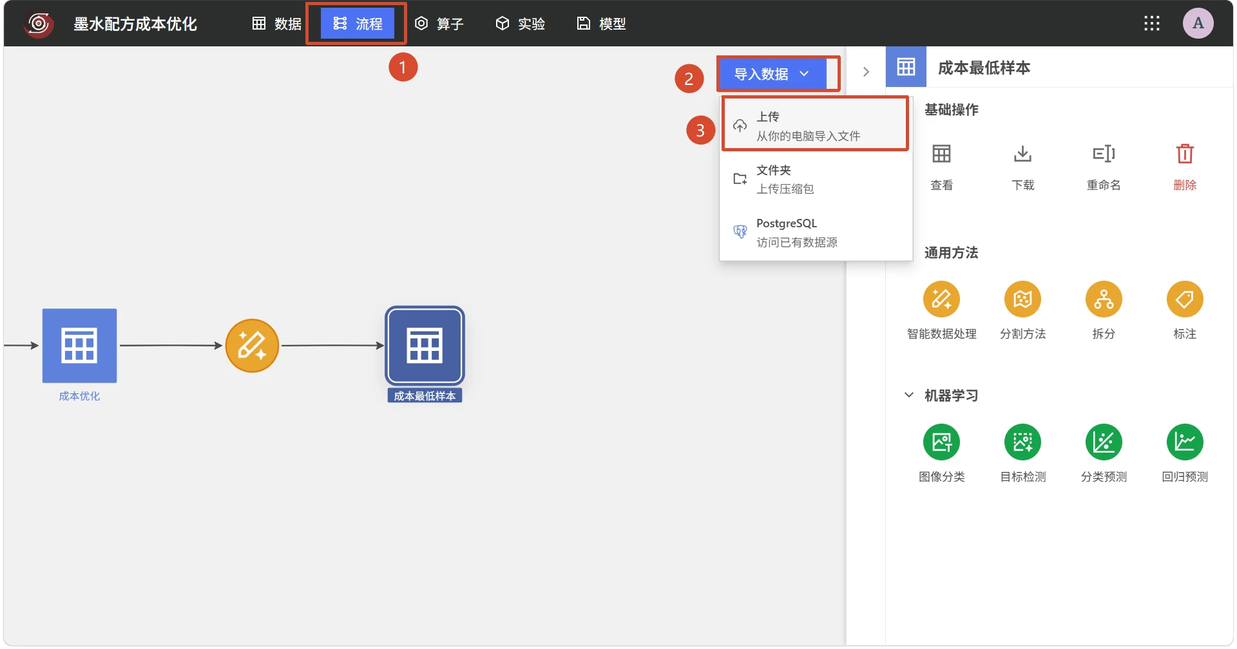Choose 上传 from your computer
This screenshot has width=1237, height=649.
pyautogui.click(x=816, y=126)
